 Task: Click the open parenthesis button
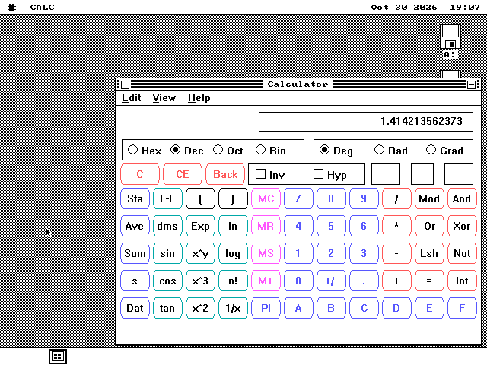[200, 198]
